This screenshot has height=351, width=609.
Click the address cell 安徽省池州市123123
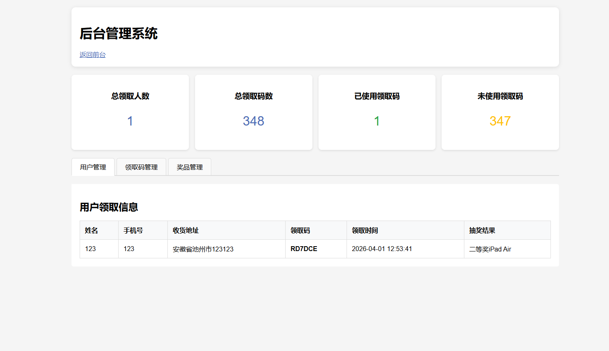pos(203,249)
